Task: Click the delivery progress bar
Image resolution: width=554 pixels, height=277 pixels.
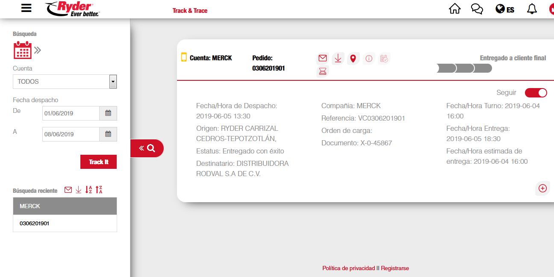Action: (464, 68)
